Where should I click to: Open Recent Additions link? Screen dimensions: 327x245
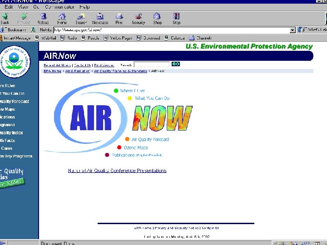click(57, 65)
